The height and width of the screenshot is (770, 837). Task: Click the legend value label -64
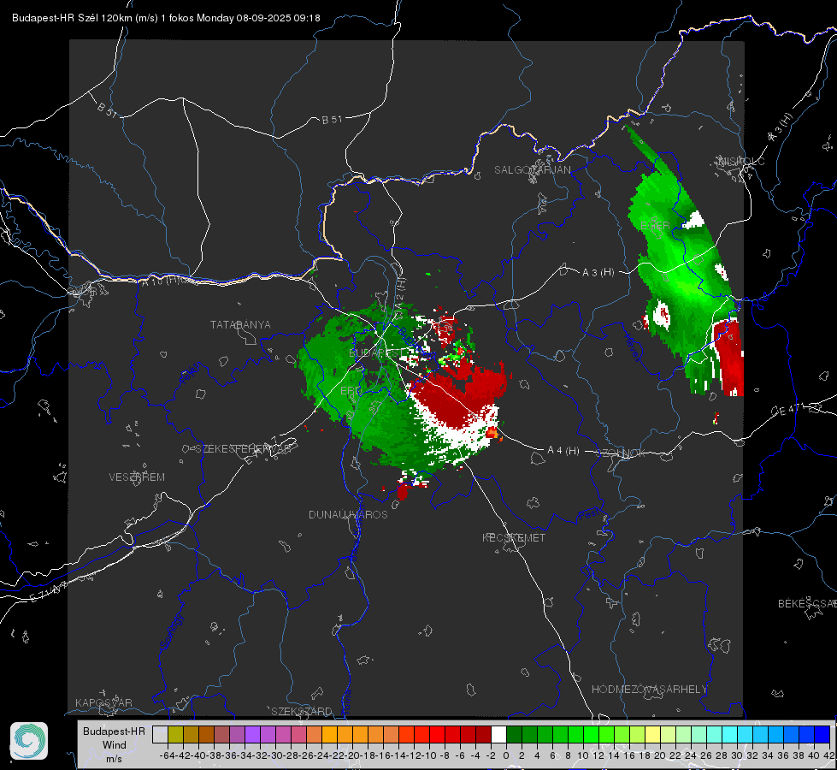pyautogui.click(x=168, y=755)
